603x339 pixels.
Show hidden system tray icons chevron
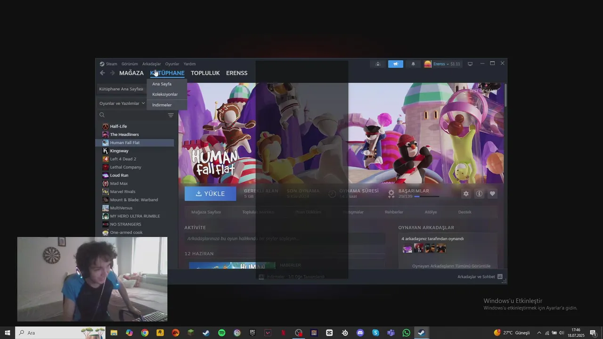point(539,333)
